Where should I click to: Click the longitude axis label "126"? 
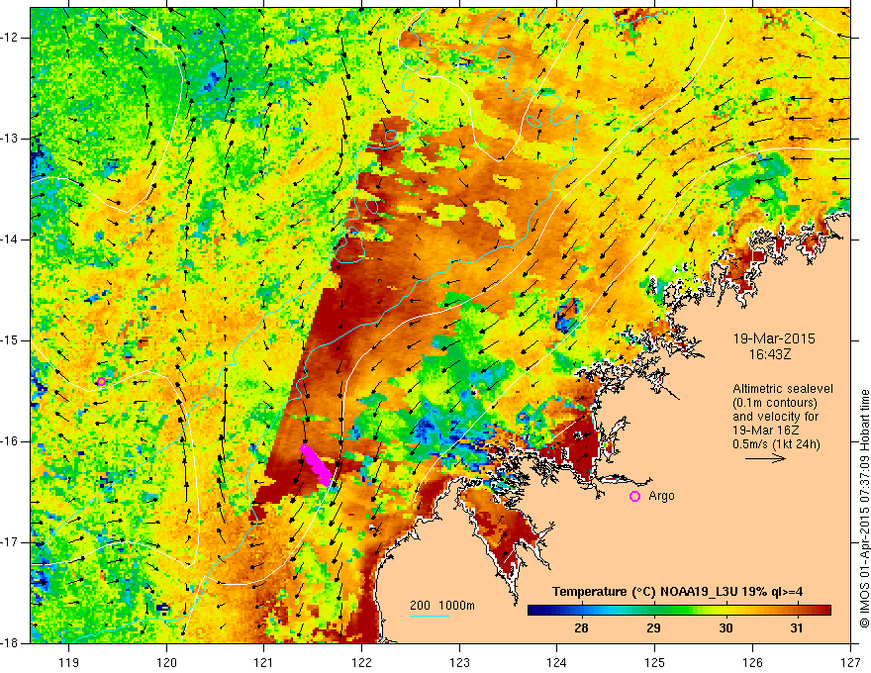[752, 662]
